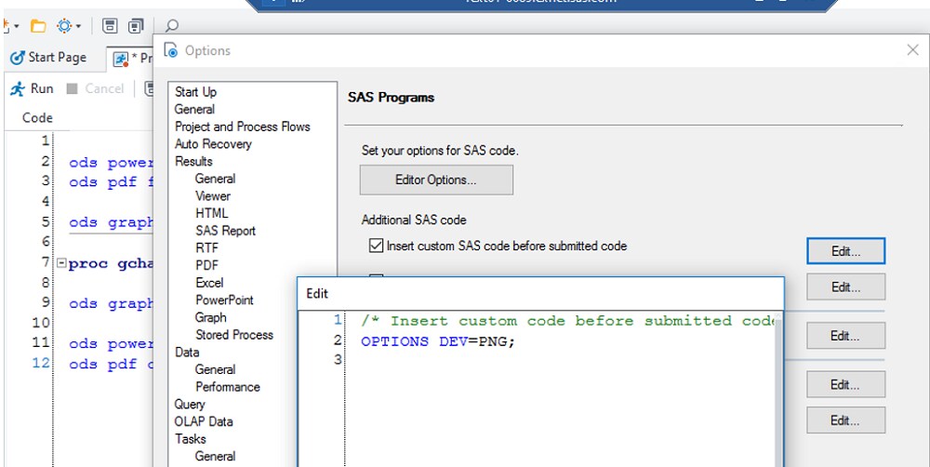Image resolution: width=930 pixels, height=467 pixels.
Task: Switch to the Start Page tab
Action: click(48, 58)
